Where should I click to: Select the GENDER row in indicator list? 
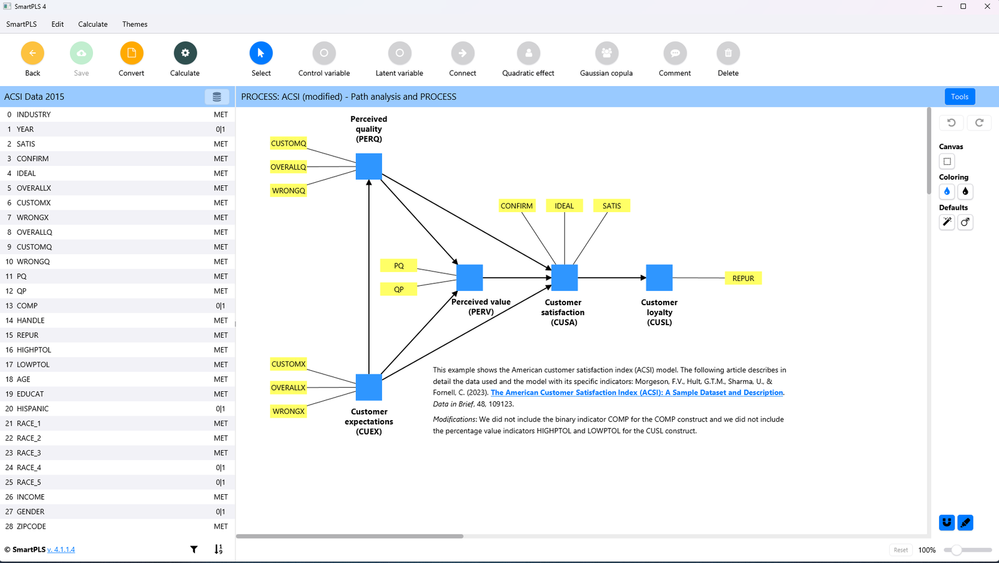tap(117, 512)
